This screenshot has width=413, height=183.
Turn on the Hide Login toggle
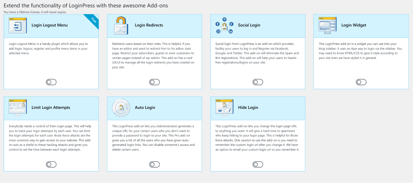(x=258, y=164)
